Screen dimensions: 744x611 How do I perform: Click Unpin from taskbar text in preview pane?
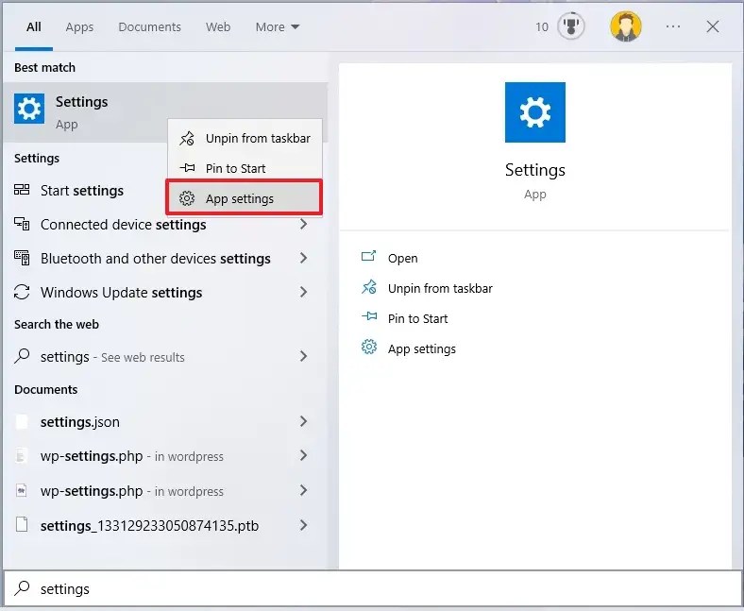(440, 289)
